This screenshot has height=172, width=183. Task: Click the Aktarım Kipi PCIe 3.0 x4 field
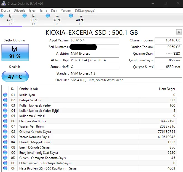(94, 60)
